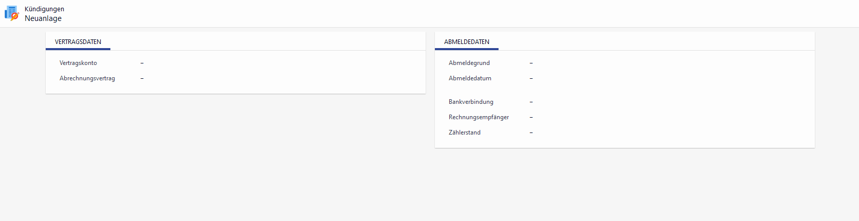Viewport: 859px width, 221px height.
Task: Click the Neuanlage heading
Action: tap(43, 18)
